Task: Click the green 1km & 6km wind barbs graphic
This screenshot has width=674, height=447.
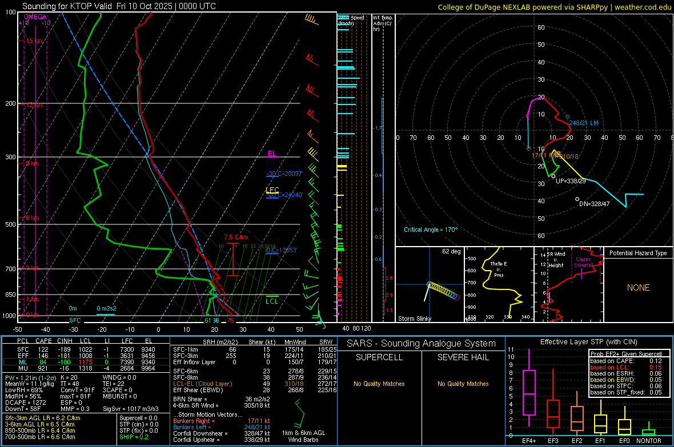Action: (x=300, y=414)
